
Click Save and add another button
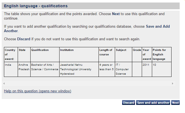[x=153, y=103]
